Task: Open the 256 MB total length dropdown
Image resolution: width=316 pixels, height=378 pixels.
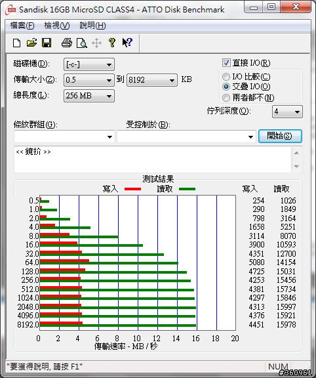Action: click(89, 96)
